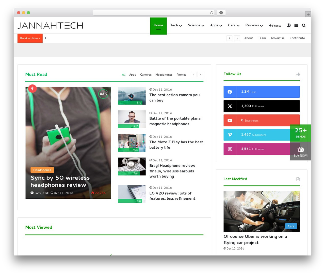Open the search icon in header
Screen dimensions: 325x275
(304, 25)
